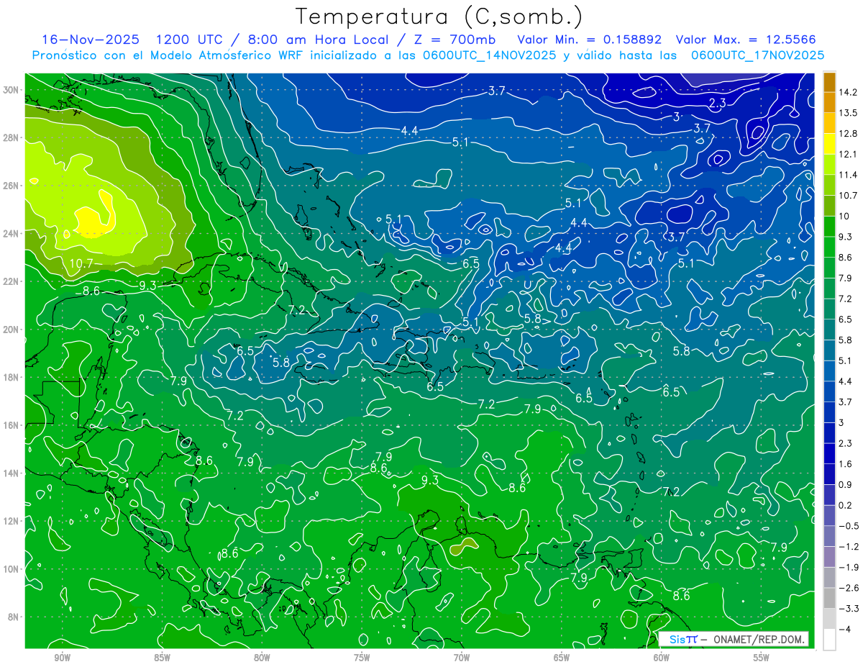The height and width of the screenshot is (667, 863).
Task: Click the 55W longitude axis label
Action: point(761,658)
